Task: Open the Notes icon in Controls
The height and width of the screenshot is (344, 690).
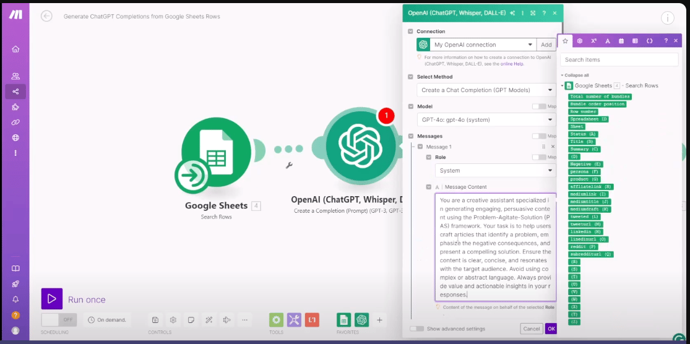Action: [191, 320]
